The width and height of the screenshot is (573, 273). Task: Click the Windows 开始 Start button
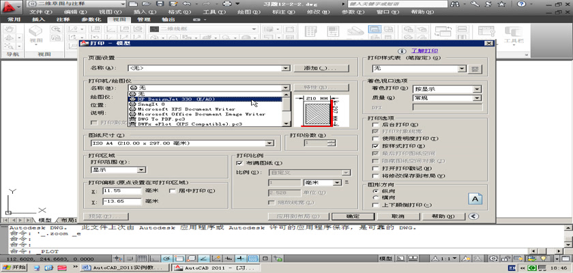[x=14, y=268]
